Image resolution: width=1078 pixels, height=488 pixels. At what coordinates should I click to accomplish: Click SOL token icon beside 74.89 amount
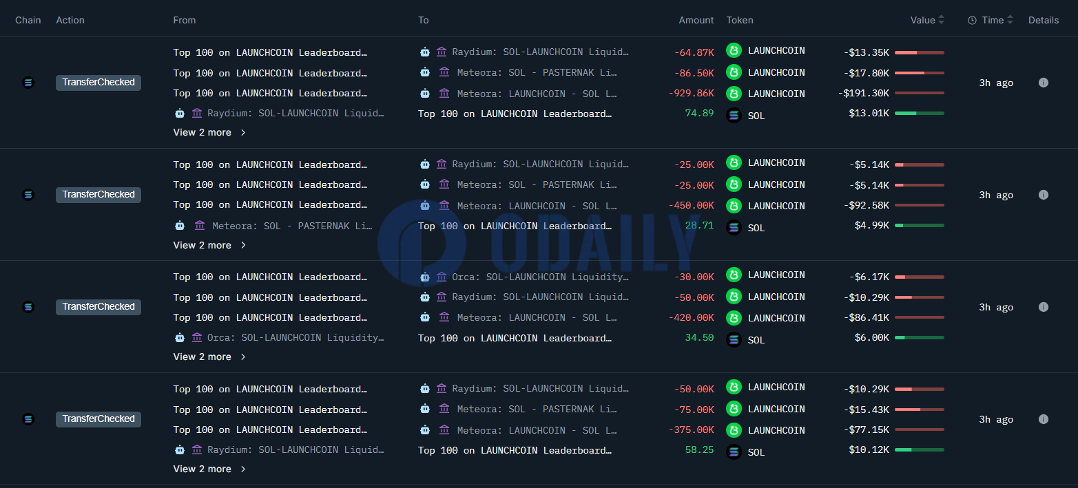tap(734, 116)
